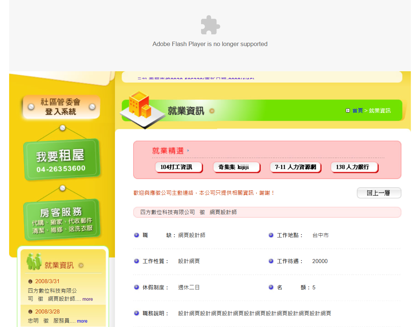Click the scrolling marquee announcement text
The height and width of the screenshot is (327, 416).
pyautogui.click(x=196, y=79)
